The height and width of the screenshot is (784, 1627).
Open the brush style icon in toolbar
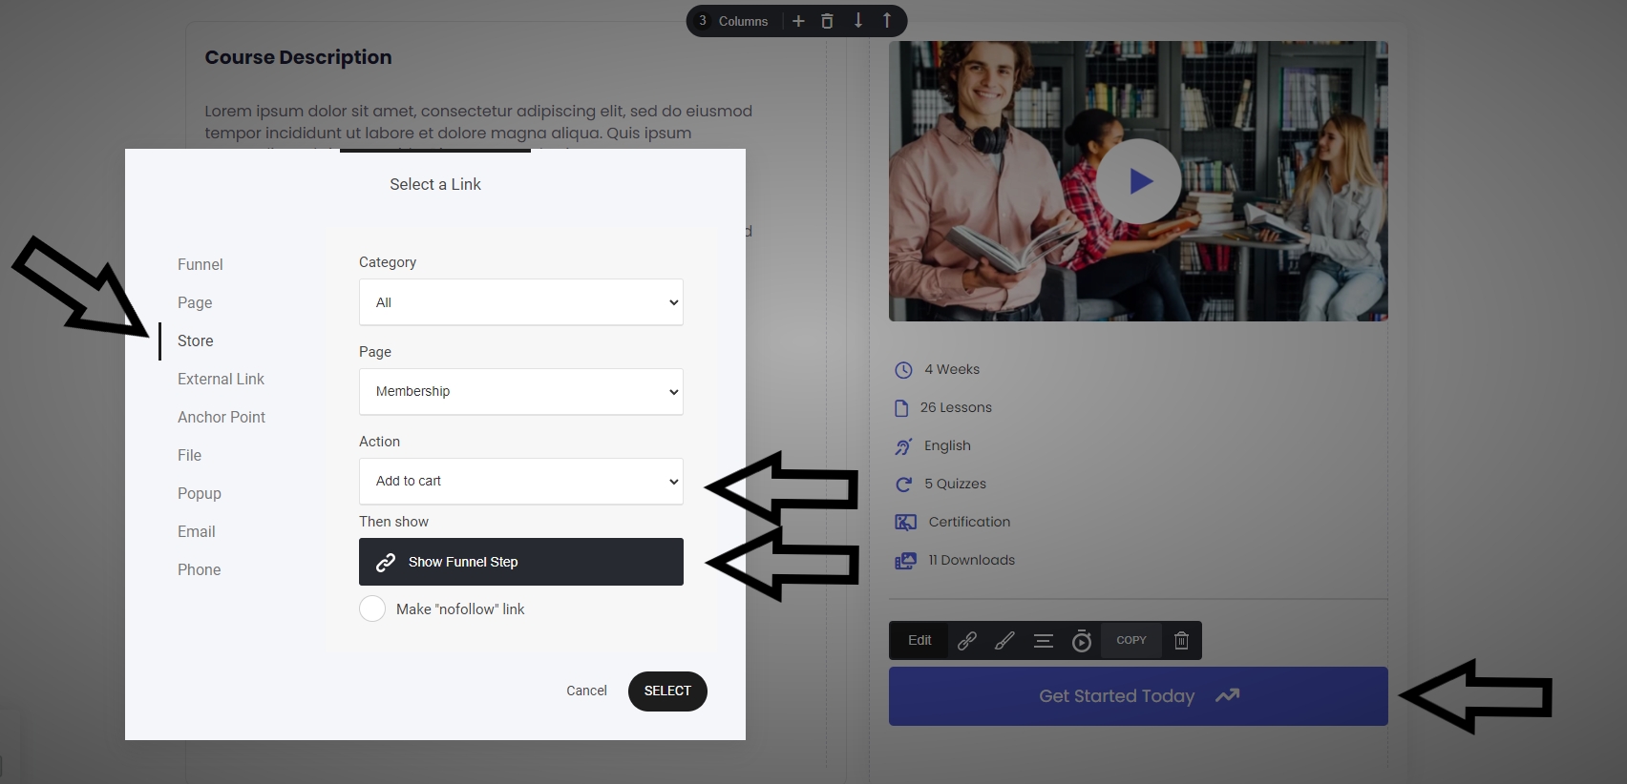click(x=1004, y=641)
